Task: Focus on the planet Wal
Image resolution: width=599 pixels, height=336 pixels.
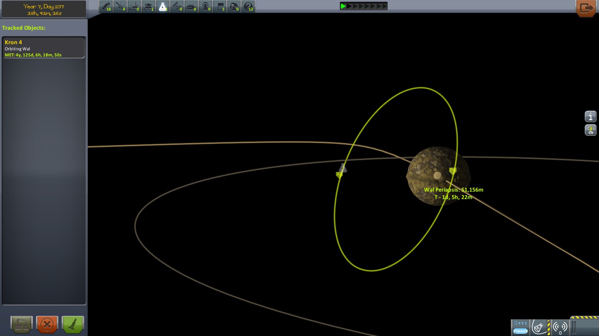Action: (x=438, y=176)
